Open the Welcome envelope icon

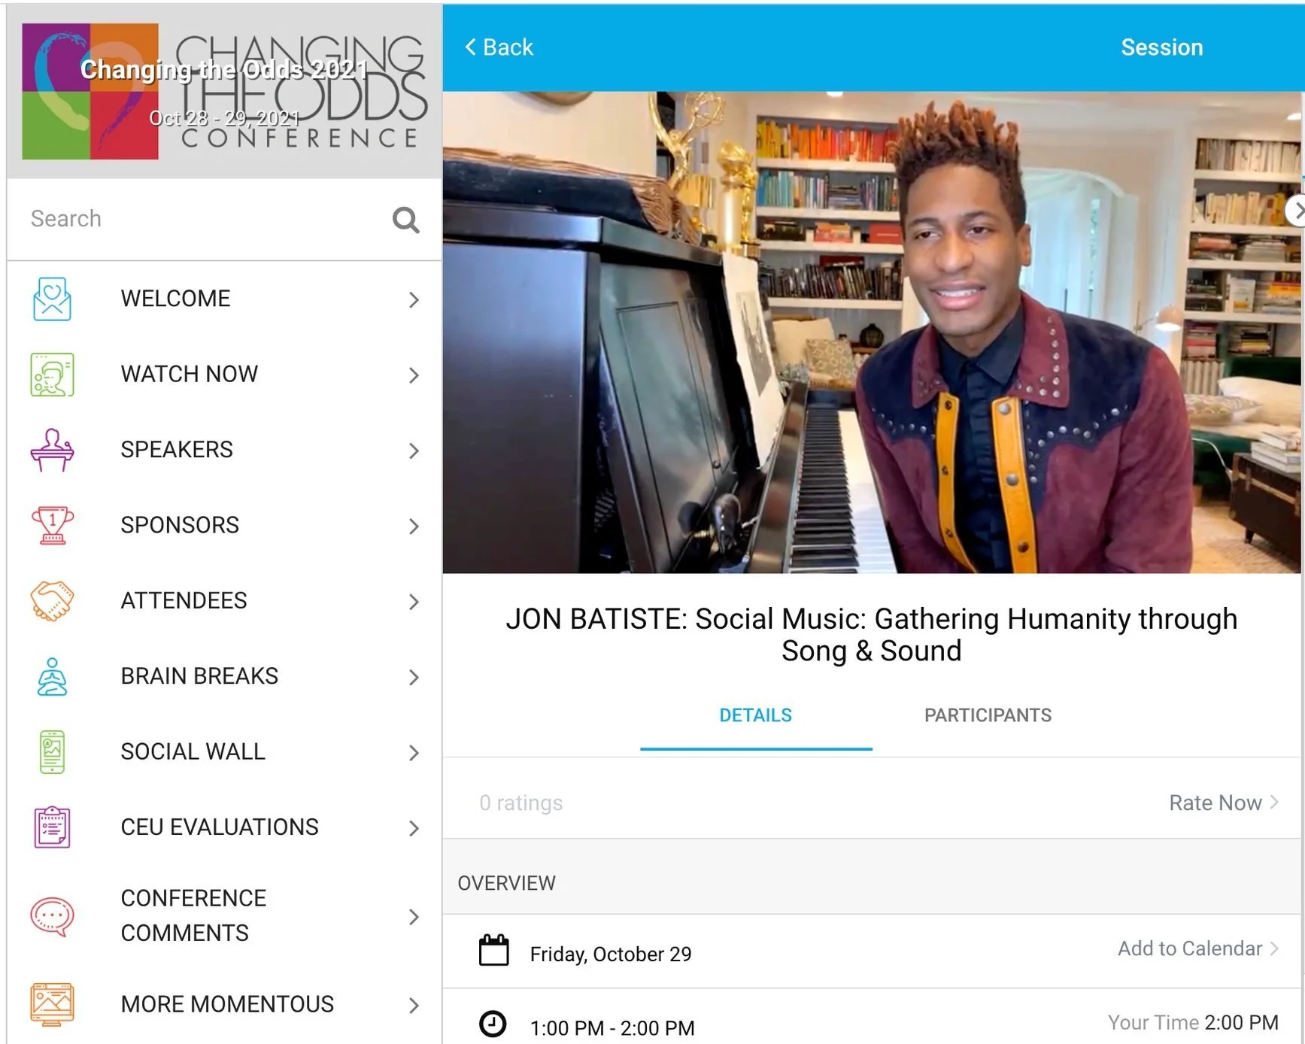click(52, 299)
